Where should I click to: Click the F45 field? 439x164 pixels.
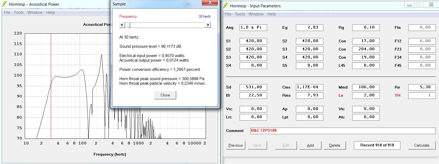point(422,65)
